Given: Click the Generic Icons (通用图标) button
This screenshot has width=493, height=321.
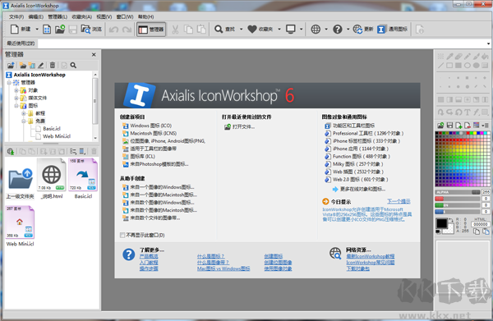Looking at the screenshot, I should pos(392,30).
